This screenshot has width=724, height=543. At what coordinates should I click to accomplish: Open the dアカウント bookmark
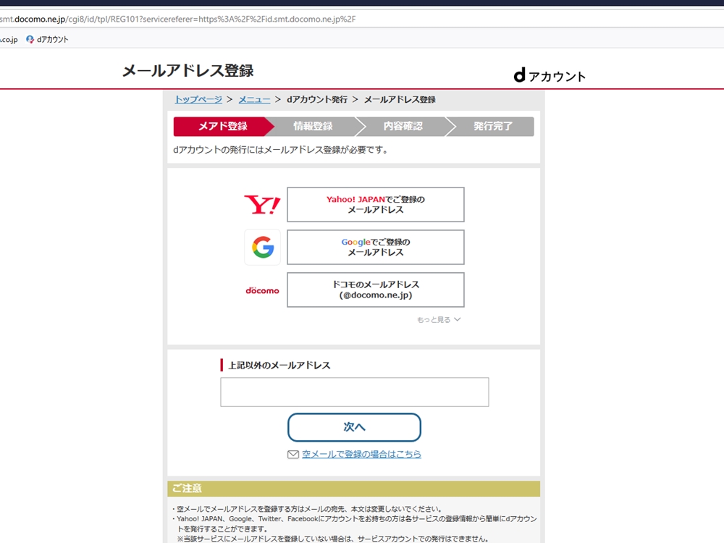(47, 39)
